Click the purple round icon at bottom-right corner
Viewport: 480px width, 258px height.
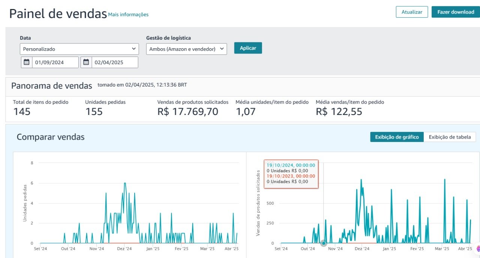coord(478,248)
